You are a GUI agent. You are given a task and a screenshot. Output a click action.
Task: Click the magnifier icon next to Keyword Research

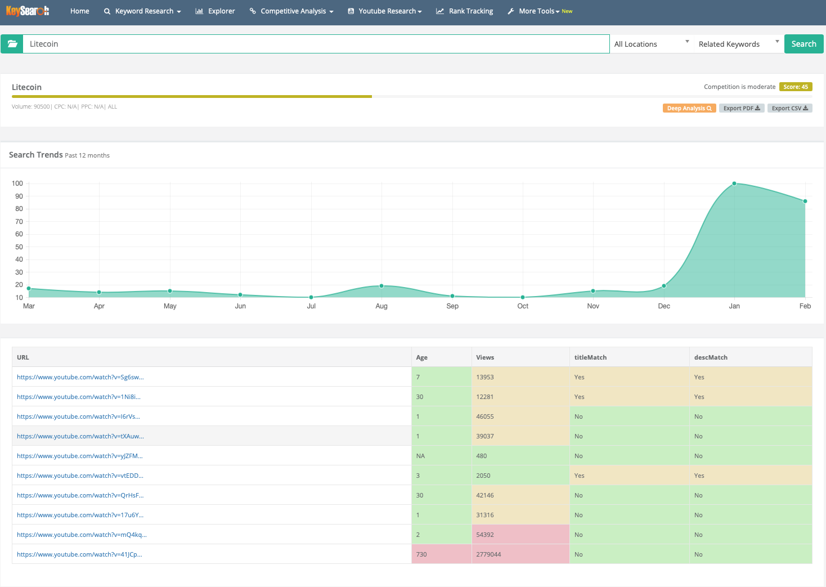pyautogui.click(x=107, y=11)
